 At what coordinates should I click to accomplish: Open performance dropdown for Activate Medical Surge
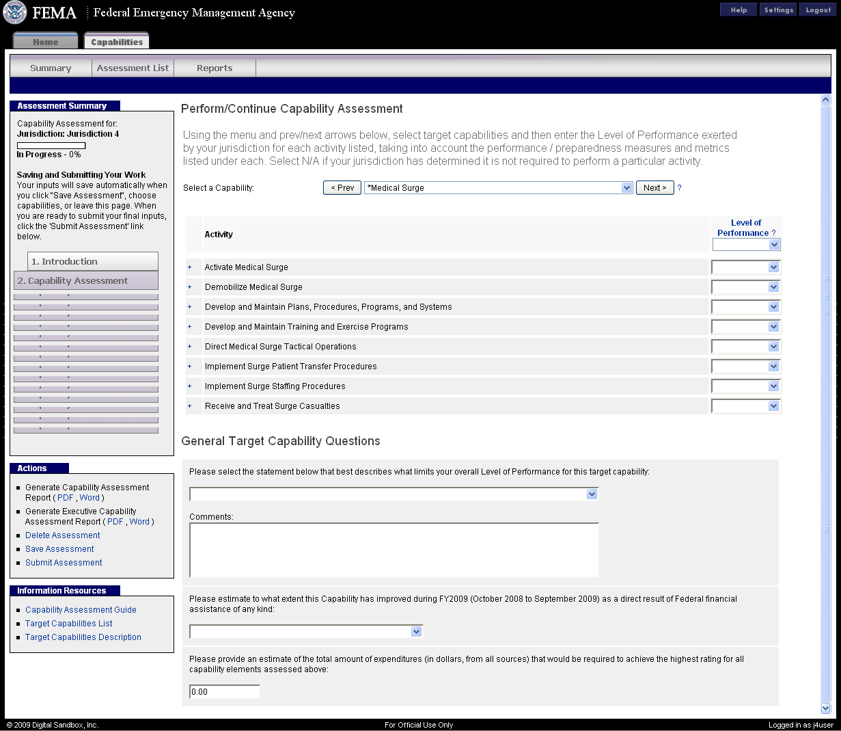(745, 267)
